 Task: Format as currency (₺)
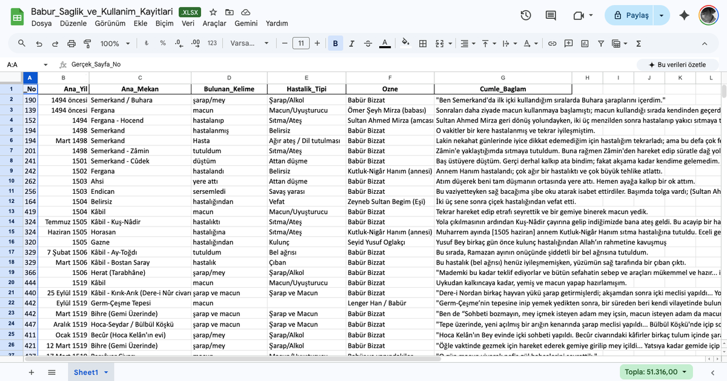(146, 44)
